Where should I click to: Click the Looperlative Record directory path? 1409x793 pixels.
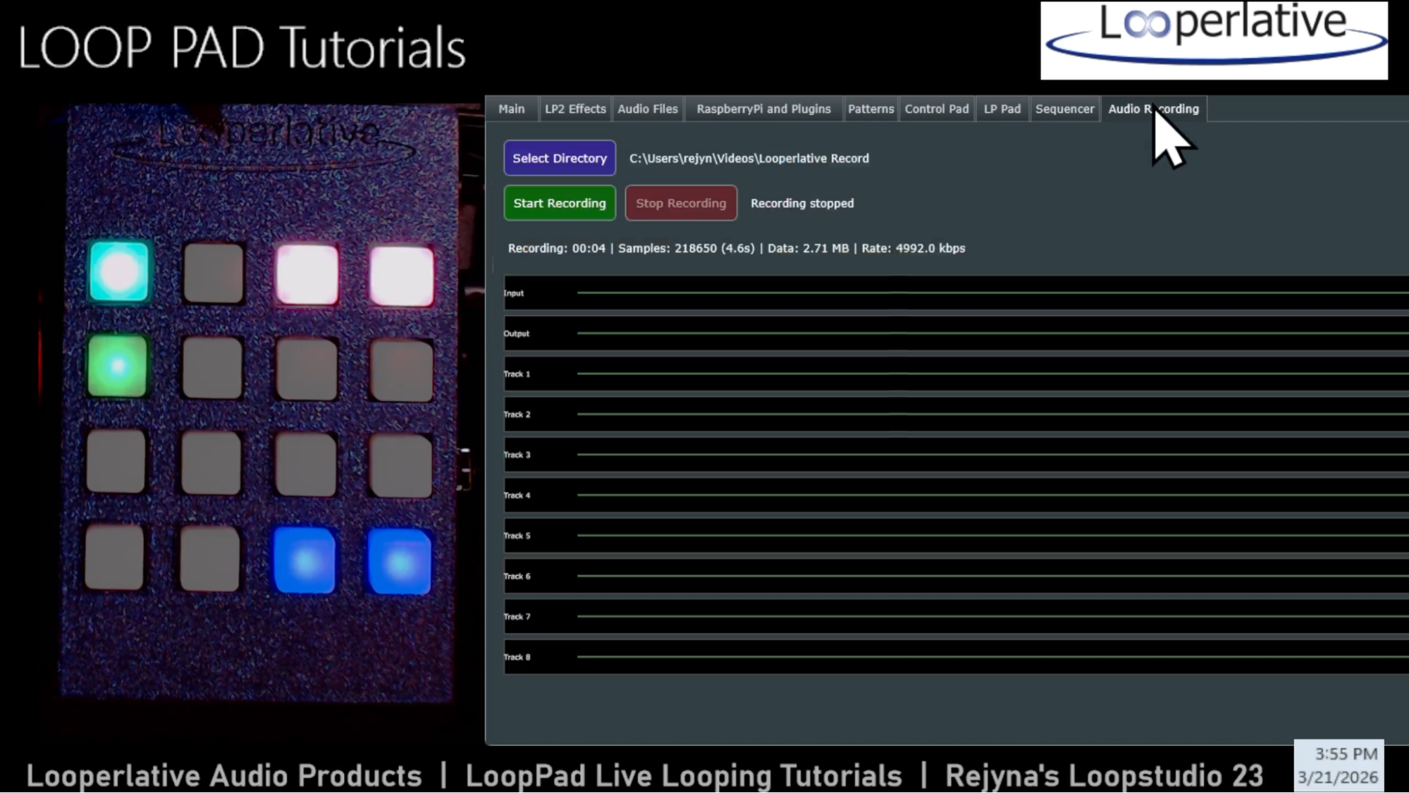[749, 159]
